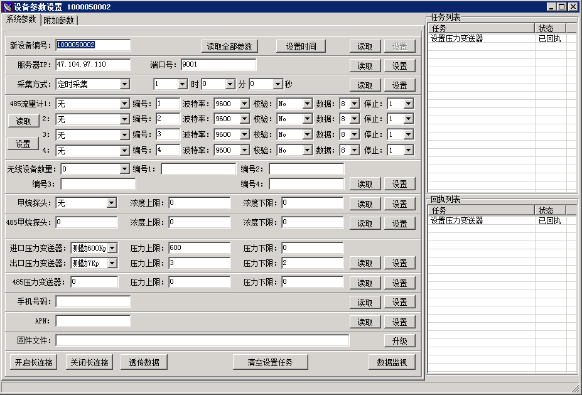This screenshot has height=395, width=582.
Task: Click the 升级 firmware button
Action: tap(400, 341)
